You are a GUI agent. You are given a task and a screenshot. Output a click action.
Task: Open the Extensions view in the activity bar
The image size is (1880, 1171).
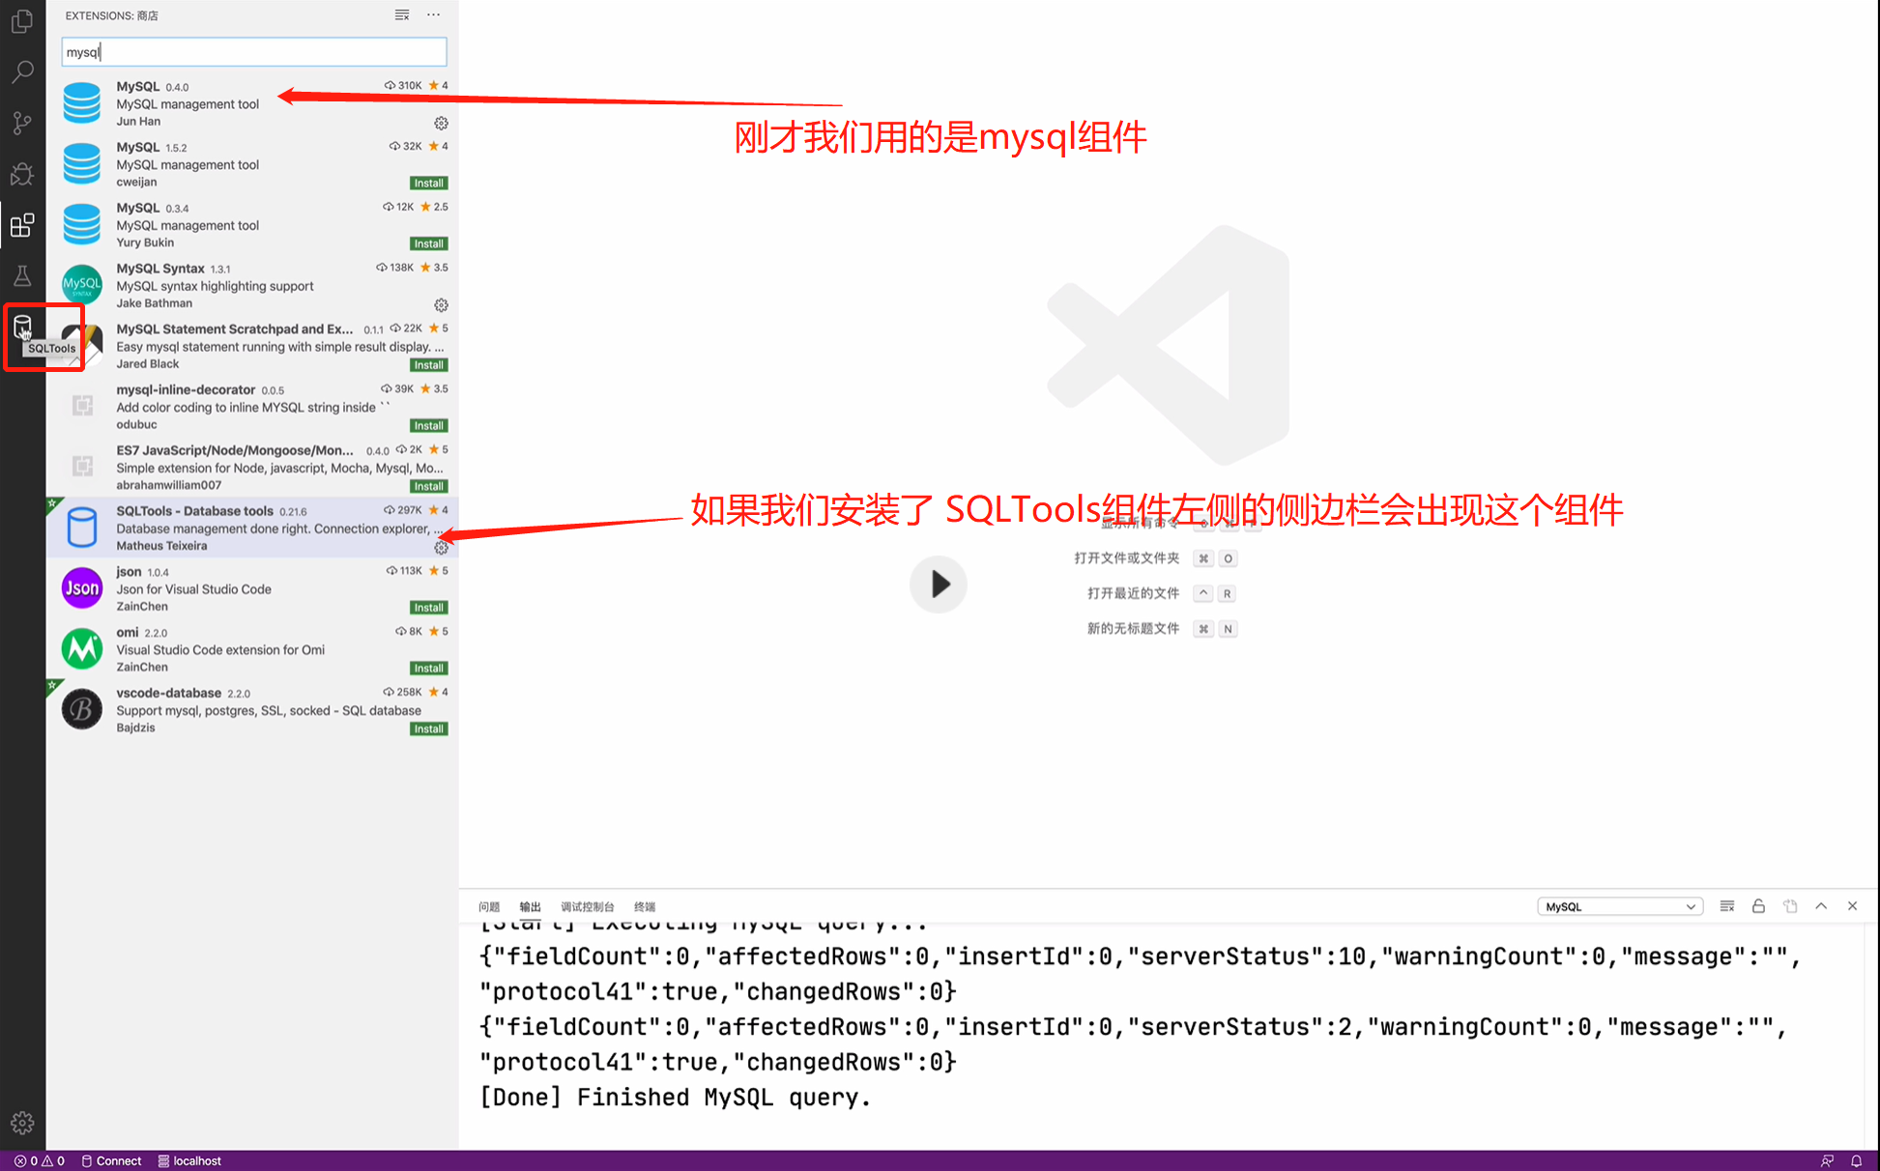(22, 225)
